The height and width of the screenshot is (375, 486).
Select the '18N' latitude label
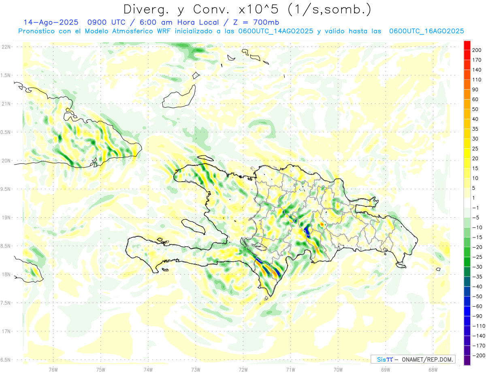tap(6, 274)
